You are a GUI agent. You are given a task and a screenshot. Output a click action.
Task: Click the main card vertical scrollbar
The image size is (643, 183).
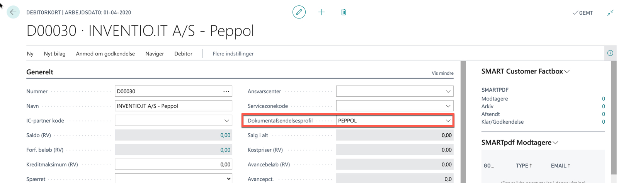point(463,122)
